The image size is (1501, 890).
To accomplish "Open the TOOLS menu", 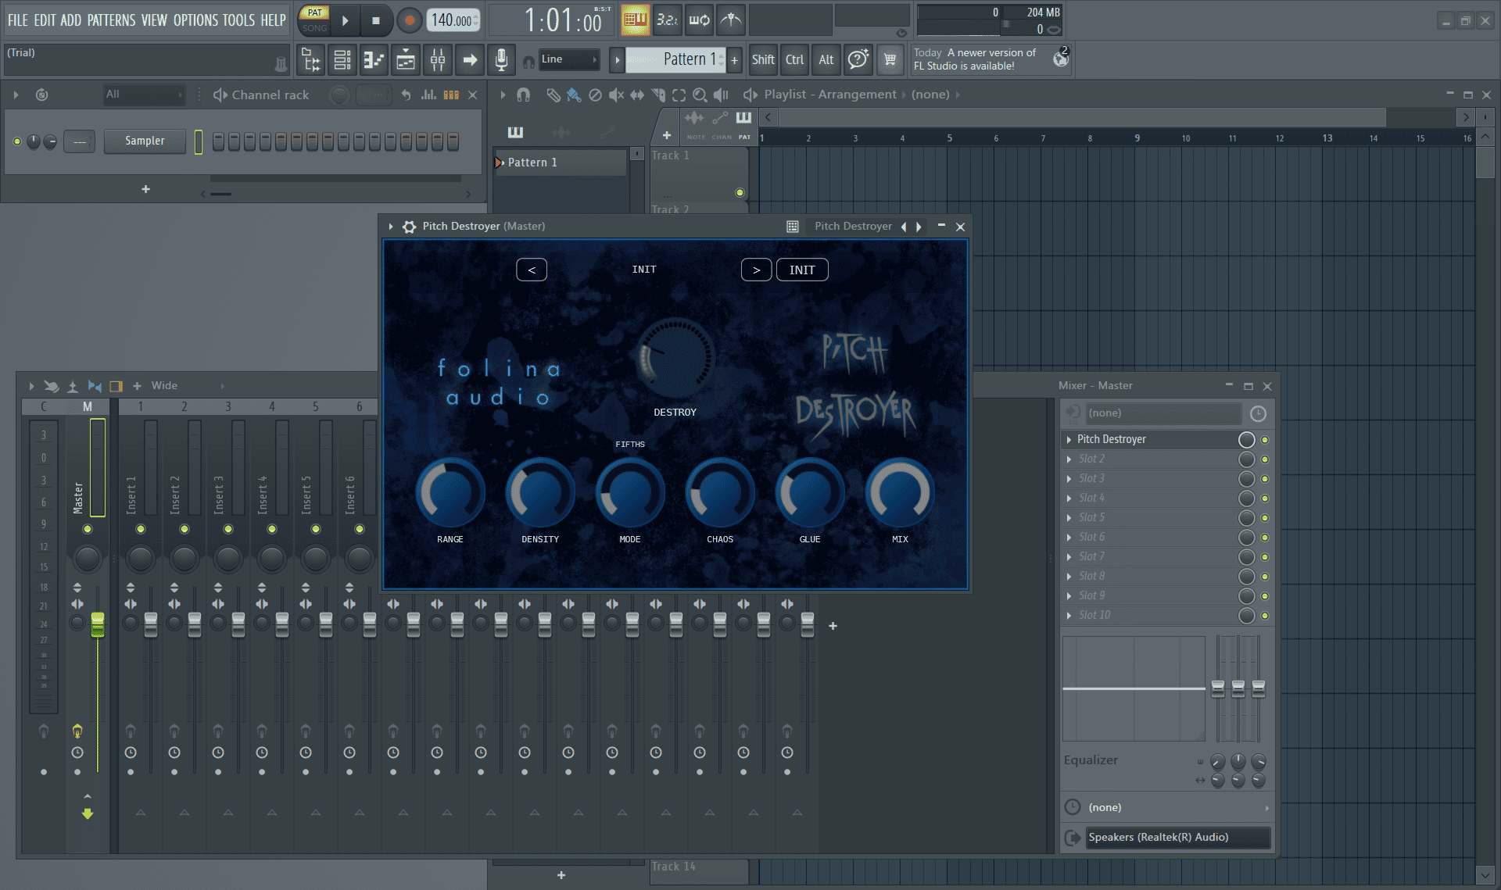I will [238, 20].
